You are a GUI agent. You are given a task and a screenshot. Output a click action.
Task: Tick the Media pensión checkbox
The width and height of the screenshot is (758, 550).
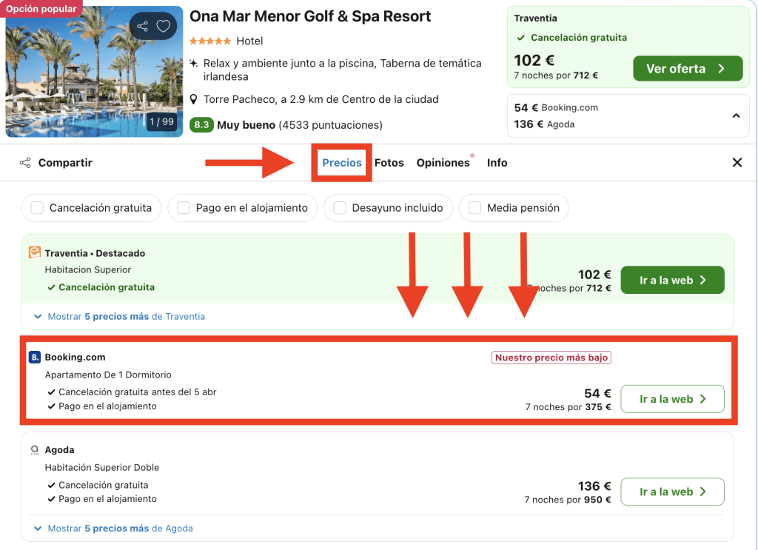474,208
